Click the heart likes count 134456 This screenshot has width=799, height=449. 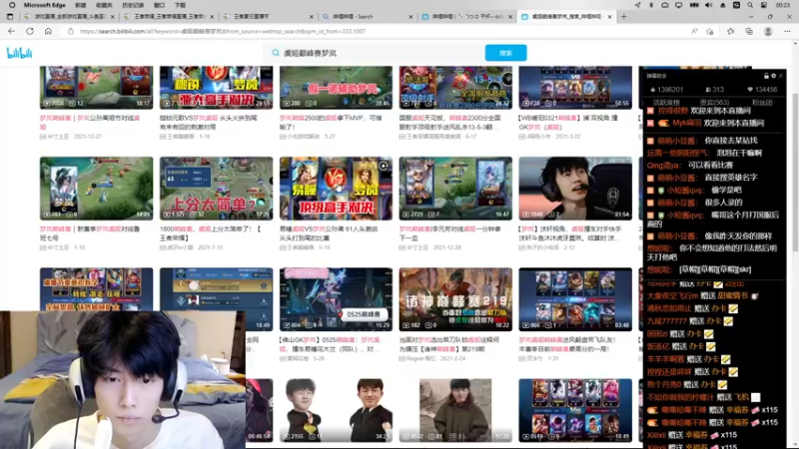pyautogui.click(x=762, y=90)
